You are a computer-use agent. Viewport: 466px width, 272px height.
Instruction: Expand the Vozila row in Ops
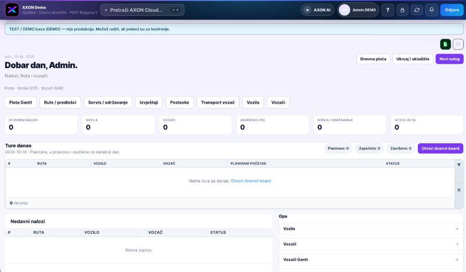(x=370, y=229)
